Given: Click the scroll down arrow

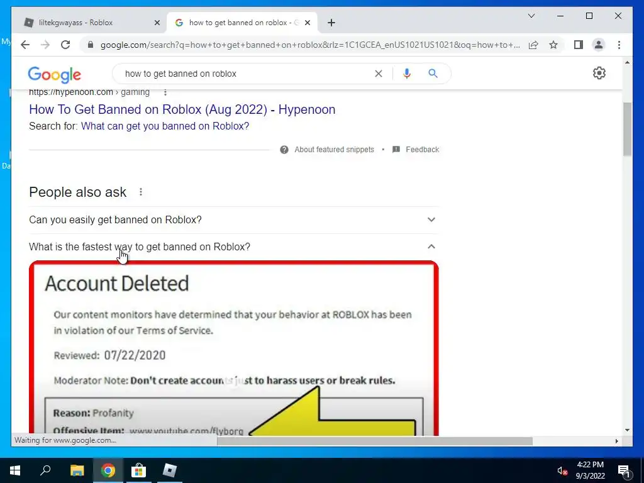Looking at the screenshot, I should tap(627, 430).
